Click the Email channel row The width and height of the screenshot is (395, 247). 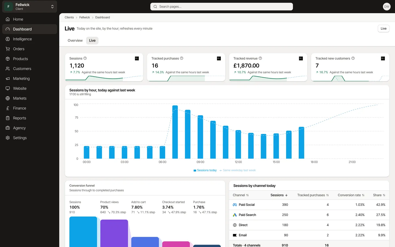tap(309, 235)
